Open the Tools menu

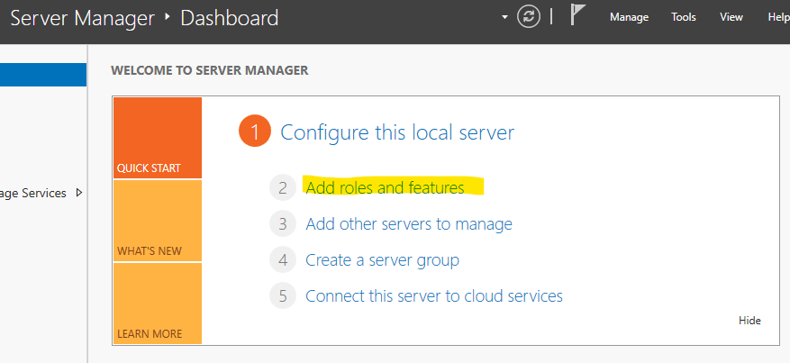(x=684, y=17)
